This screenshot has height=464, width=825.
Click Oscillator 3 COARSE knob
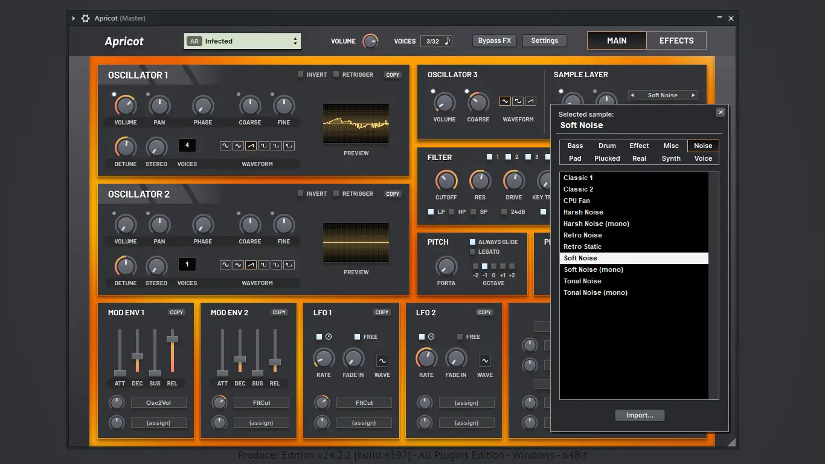478,102
